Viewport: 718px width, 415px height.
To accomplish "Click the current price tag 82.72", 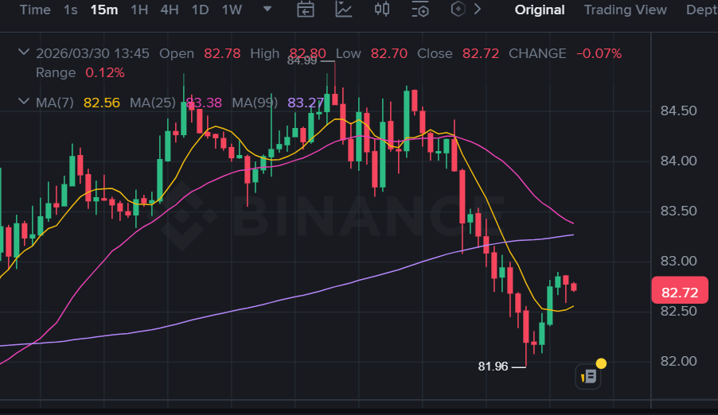I will tap(680, 292).
